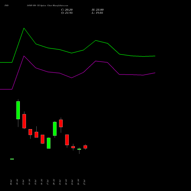Click the 10 Jul date axis label

click(x=17, y=182)
